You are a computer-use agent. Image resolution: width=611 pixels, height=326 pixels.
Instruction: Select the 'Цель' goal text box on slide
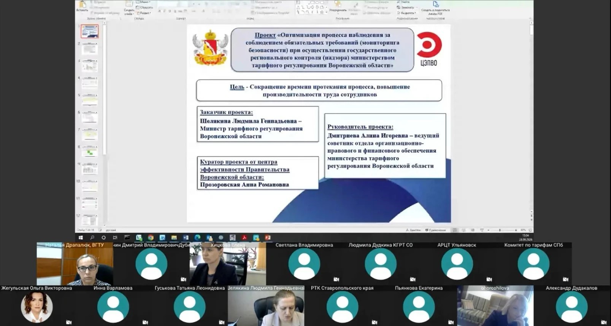pyautogui.click(x=319, y=91)
